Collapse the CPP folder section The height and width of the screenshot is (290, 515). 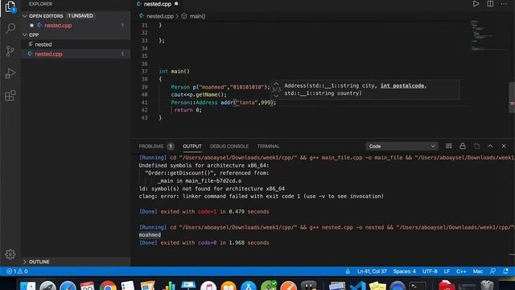click(x=25, y=35)
